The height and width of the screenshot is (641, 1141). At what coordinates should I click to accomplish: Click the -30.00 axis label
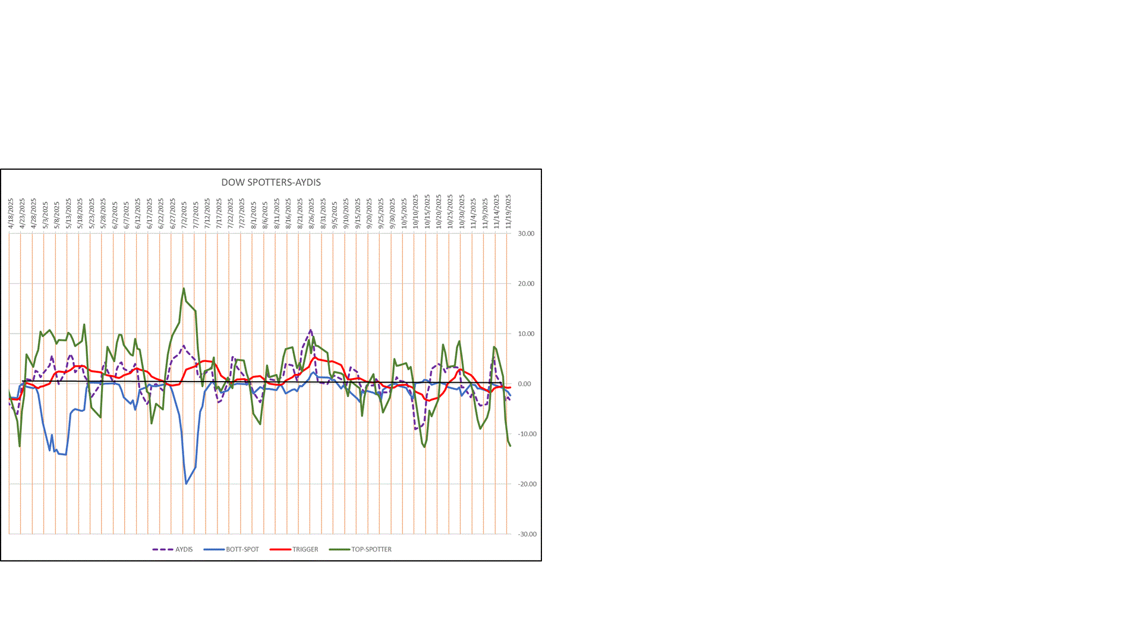(x=527, y=534)
